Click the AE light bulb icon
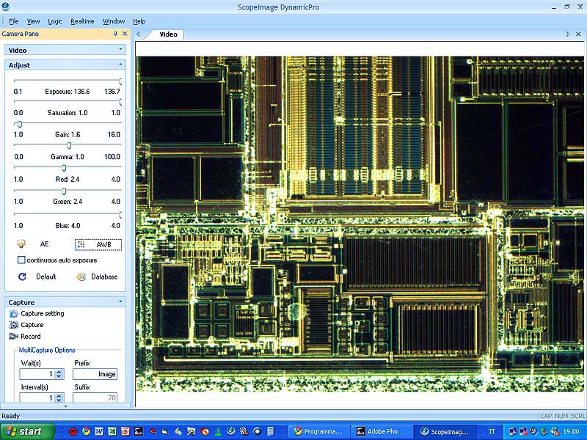This screenshot has height=440, width=587. [21, 244]
